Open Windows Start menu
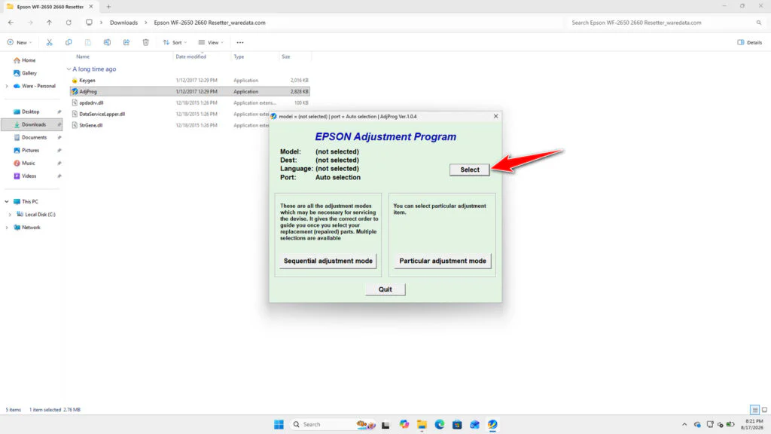This screenshot has width=771, height=434. click(x=279, y=424)
